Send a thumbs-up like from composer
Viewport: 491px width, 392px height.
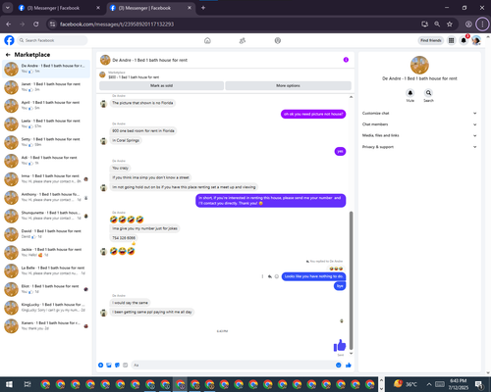point(349,365)
